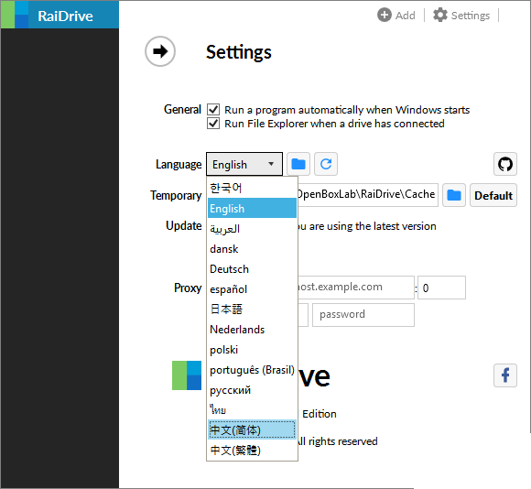Viewport: 531px width, 489px height.
Task: Toggle run automatically when Windows starts
Action: [213, 110]
